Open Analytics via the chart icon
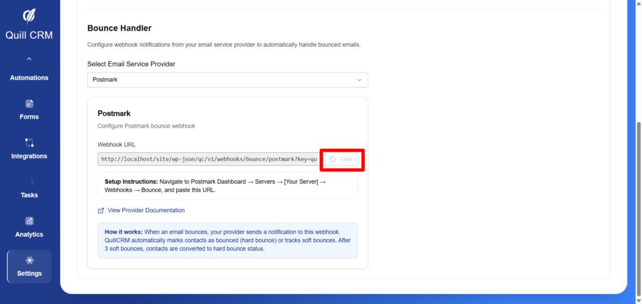 point(29,221)
